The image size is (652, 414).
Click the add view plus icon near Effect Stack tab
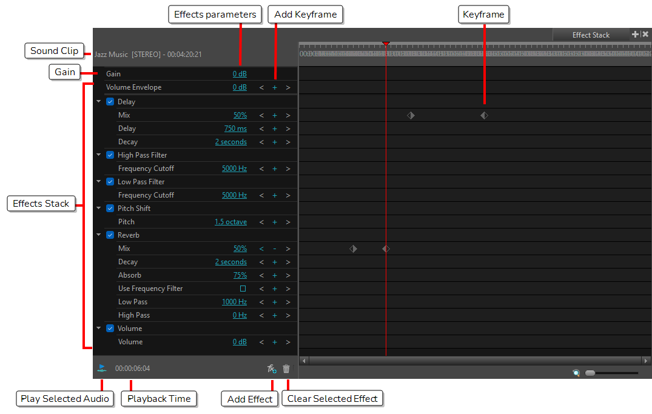635,35
